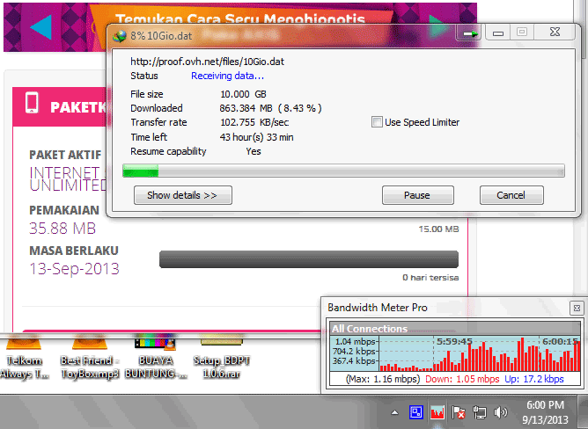
Task: Click the network connection tray icon
Action: pyautogui.click(x=479, y=412)
